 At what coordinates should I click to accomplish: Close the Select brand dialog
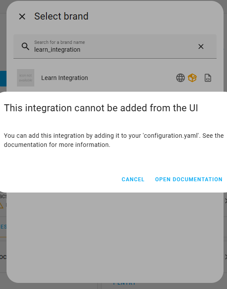[x=22, y=17]
